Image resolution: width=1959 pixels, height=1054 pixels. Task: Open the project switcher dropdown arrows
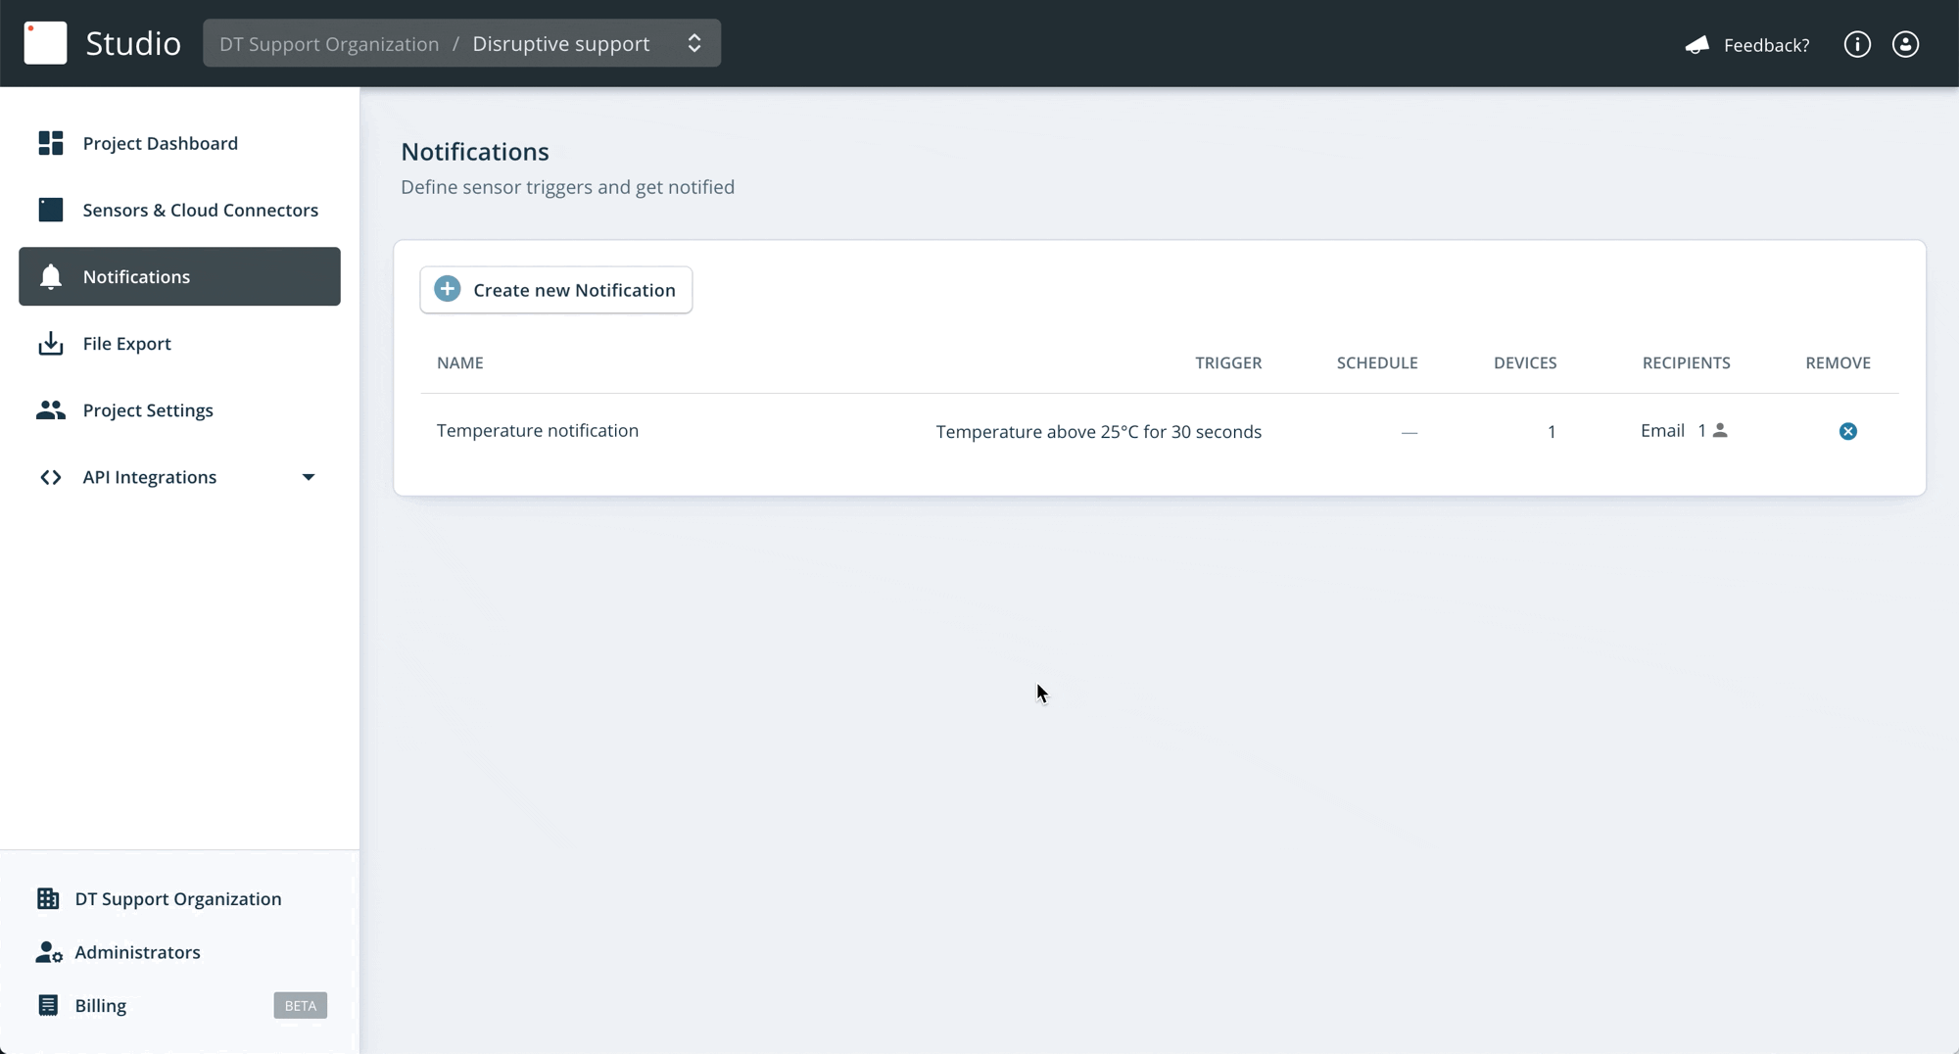[694, 43]
